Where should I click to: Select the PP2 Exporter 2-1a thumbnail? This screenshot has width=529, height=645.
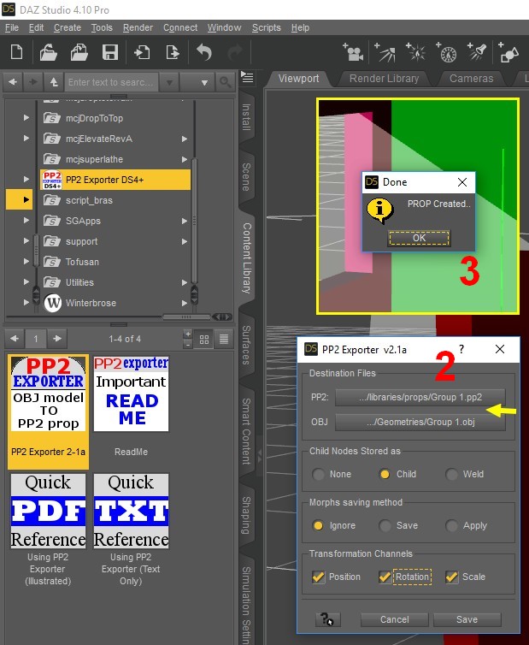[48, 411]
